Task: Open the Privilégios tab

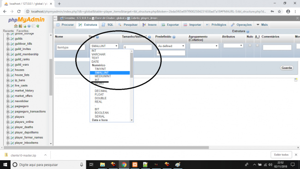Action: coord(216,24)
